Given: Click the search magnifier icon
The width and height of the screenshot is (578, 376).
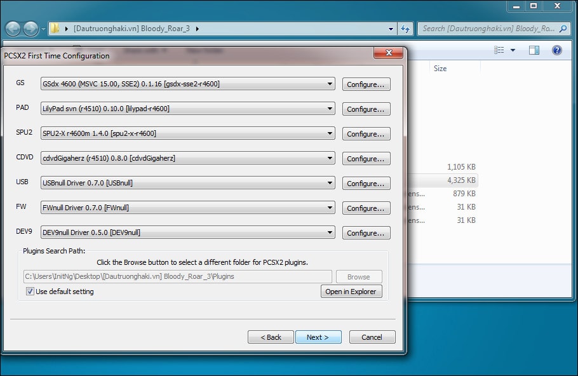Looking at the screenshot, I should point(563,29).
